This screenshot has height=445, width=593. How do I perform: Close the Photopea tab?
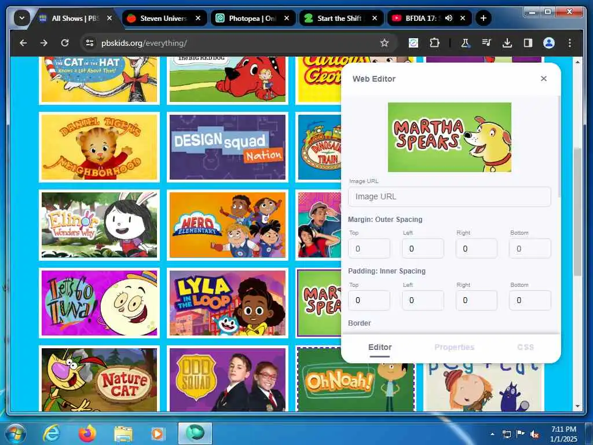[x=287, y=18]
